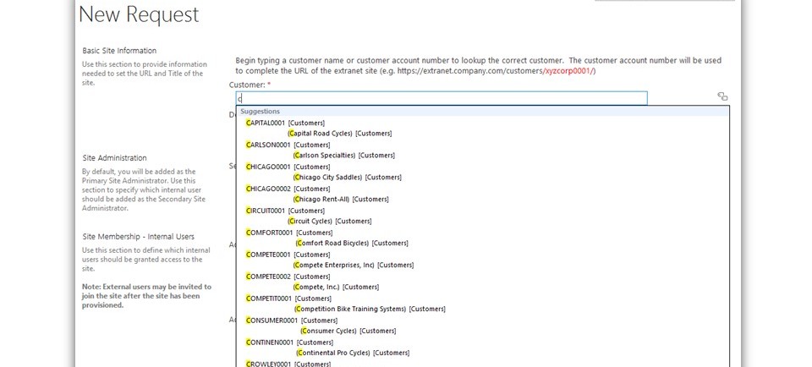Choose Competition Bike Training Systems suggestion
Screen dimensions: 812x367
click(370, 309)
